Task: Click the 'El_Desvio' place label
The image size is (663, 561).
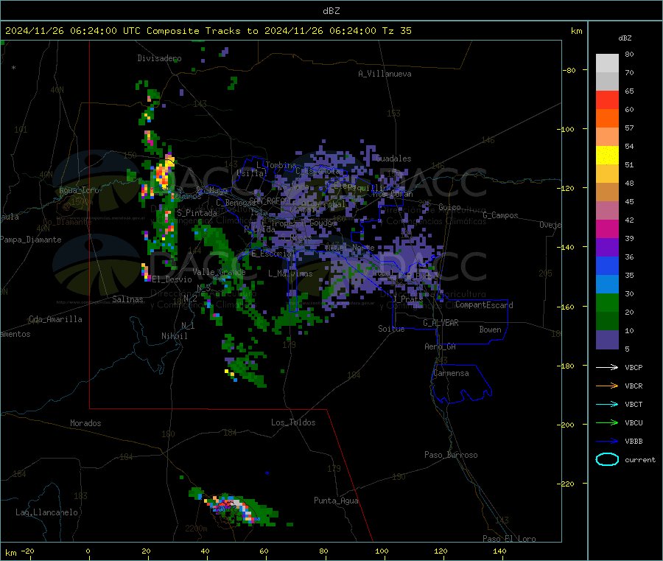Action: [x=172, y=279]
